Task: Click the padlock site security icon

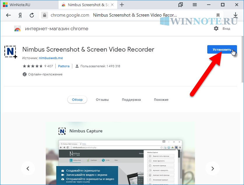Action: (45, 15)
